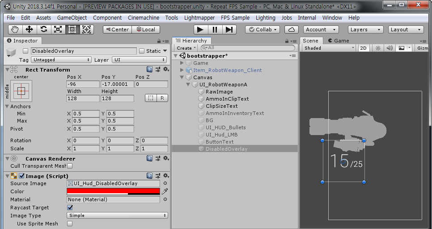Open Image Type dropdown
Image resolution: width=432 pixels, height=229 pixels.
(117, 216)
